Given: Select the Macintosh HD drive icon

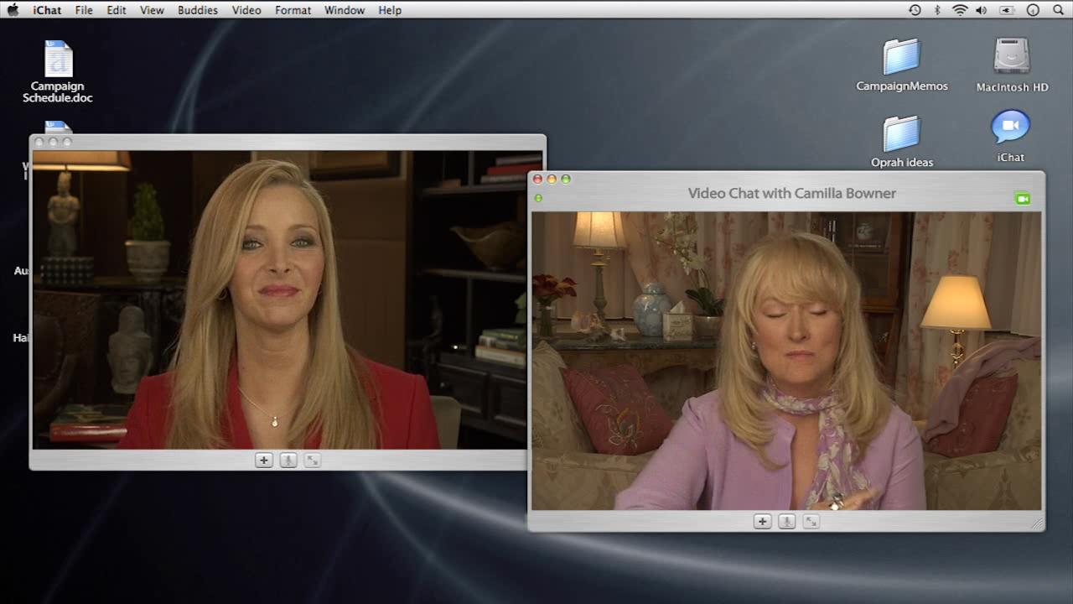Looking at the screenshot, I should click(x=1012, y=65).
